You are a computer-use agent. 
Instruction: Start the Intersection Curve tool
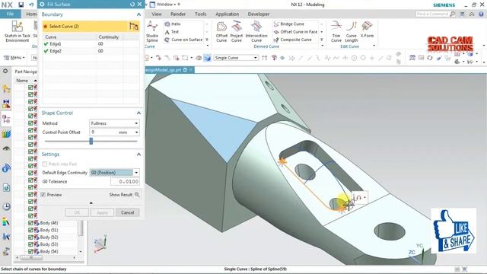256,32
